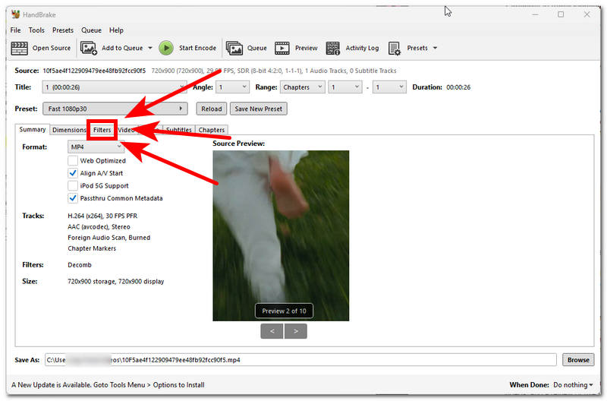
Task: Enable the Web Optimized checkbox
Action: pyautogui.click(x=73, y=161)
